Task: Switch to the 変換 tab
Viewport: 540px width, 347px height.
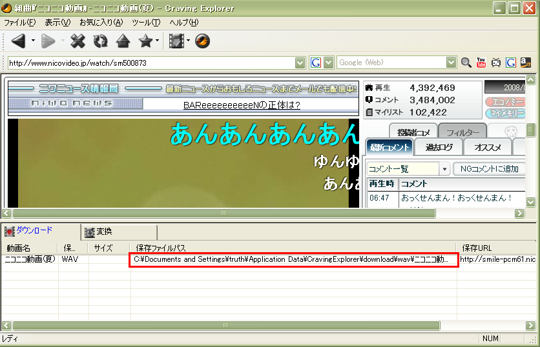Action: [x=119, y=232]
